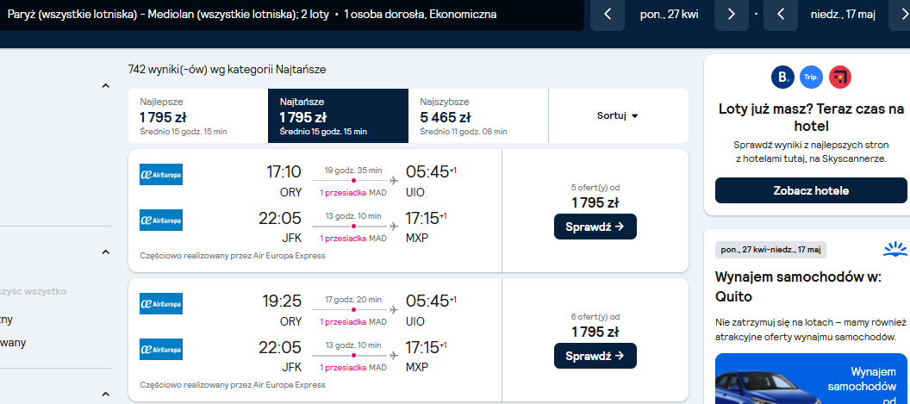The height and width of the screenshot is (404, 910).
Task: Click Sprawdź for the 17:10 ORY flight
Action: tap(595, 227)
